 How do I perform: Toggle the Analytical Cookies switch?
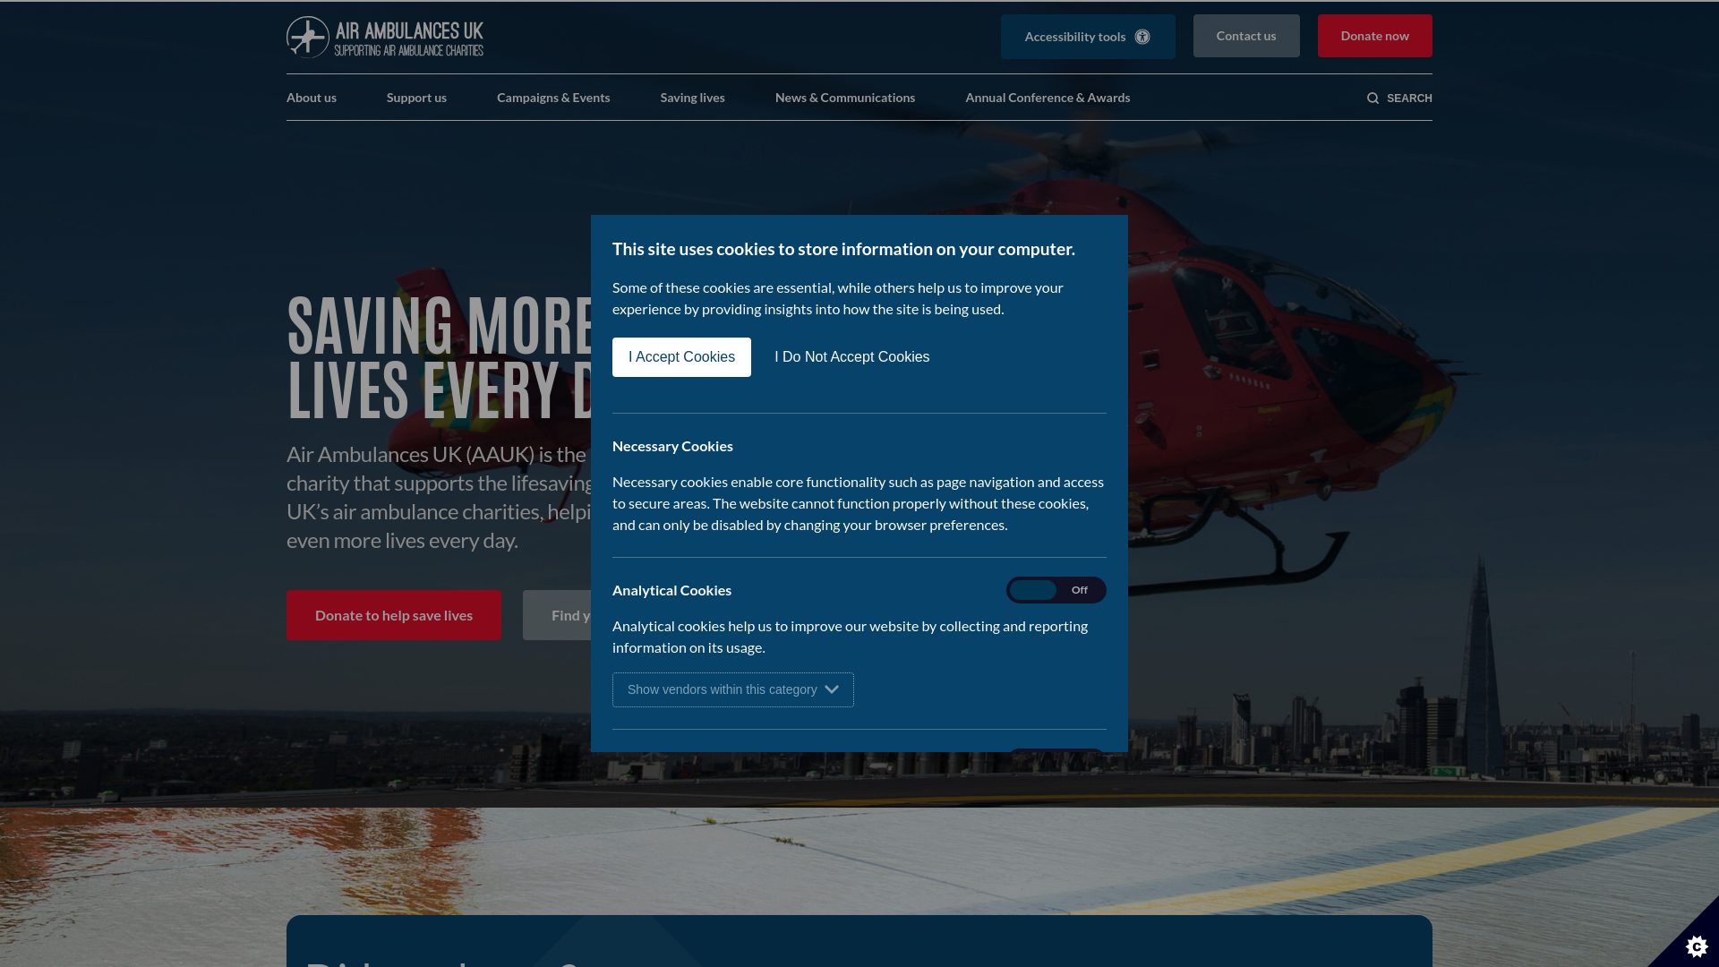point(1056,590)
